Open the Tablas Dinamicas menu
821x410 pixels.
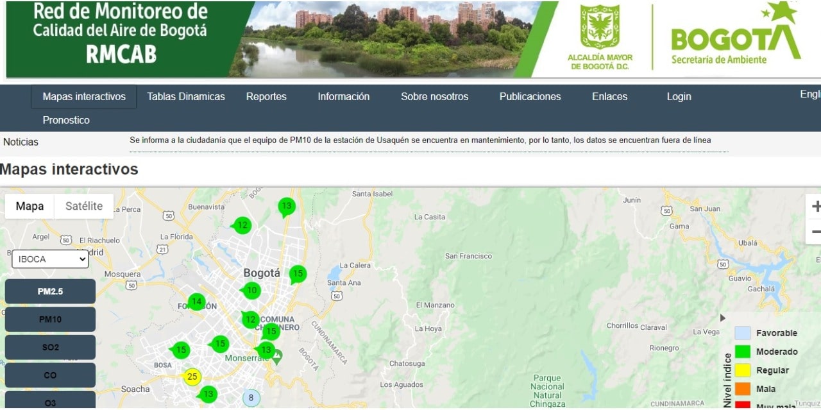(186, 97)
